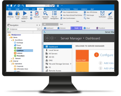Expand the Telemark tree node
This screenshot has width=121, height=96.
[x=11, y=59]
